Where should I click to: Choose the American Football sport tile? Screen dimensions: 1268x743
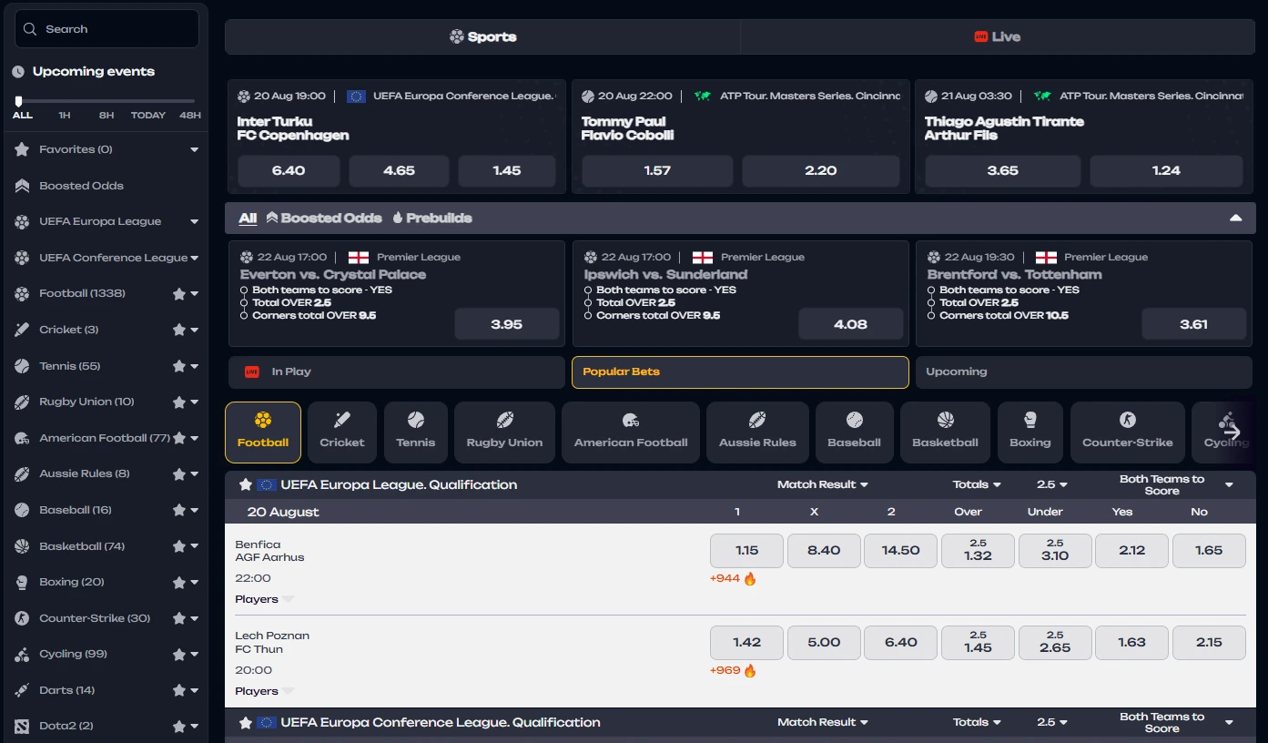click(631, 433)
